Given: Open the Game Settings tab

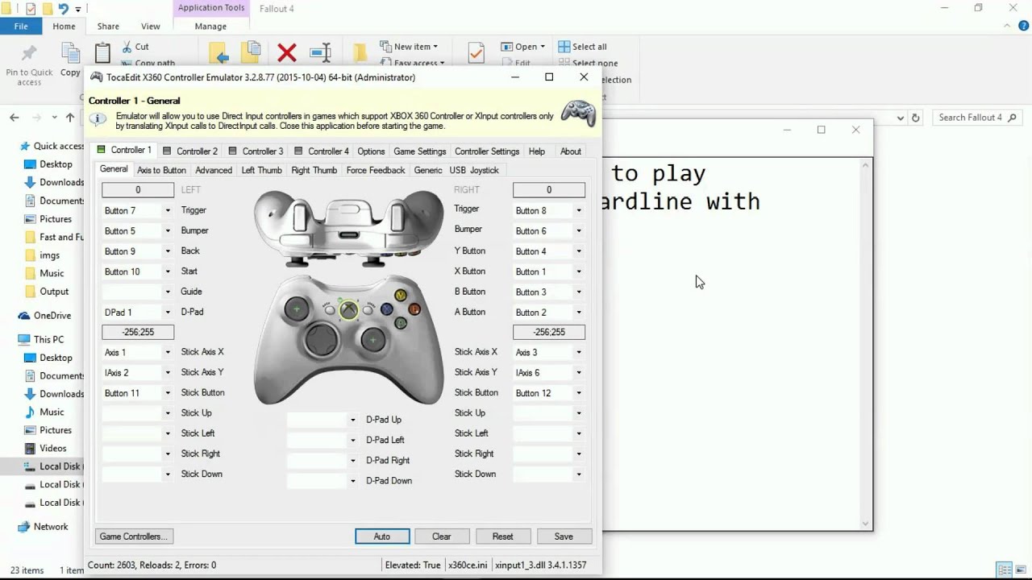Looking at the screenshot, I should click(x=419, y=151).
